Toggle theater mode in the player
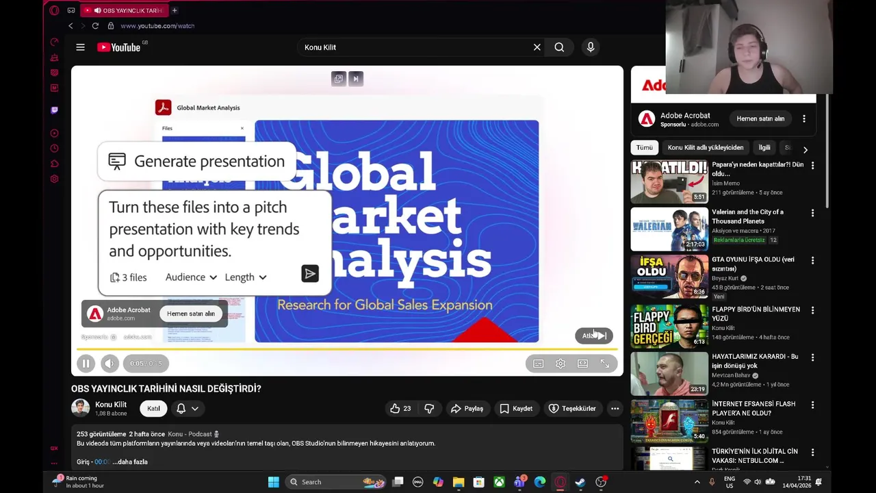Screen dimensions: 876x493 tap(582, 364)
